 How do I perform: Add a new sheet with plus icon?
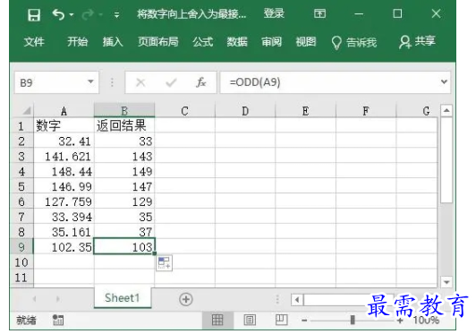[186, 299]
